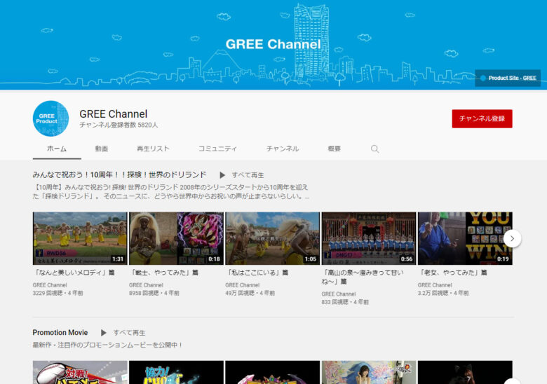547x384 pixels.
Task: Click GREE Channel name under 3229 回視聴 video
Action: 50,285
